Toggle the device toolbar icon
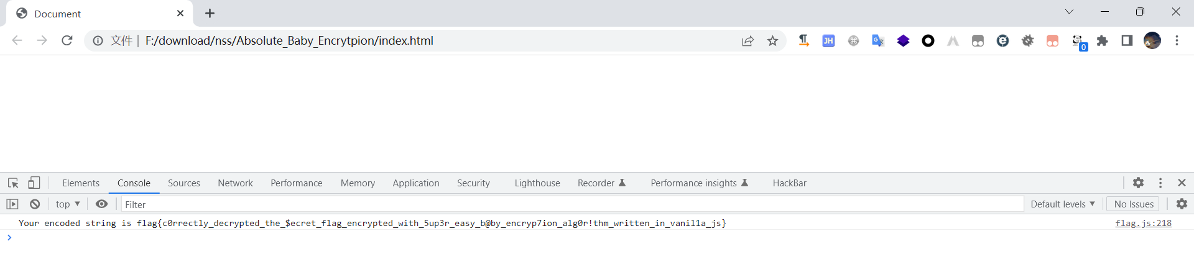The width and height of the screenshot is (1194, 277). (x=34, y=183)
